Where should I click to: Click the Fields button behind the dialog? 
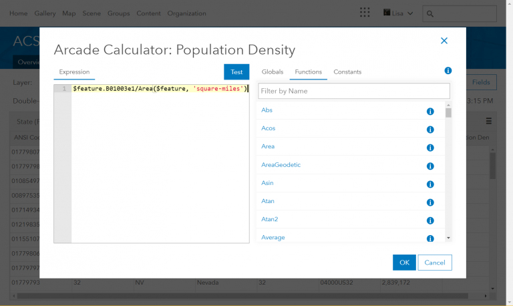pos(481,82)
